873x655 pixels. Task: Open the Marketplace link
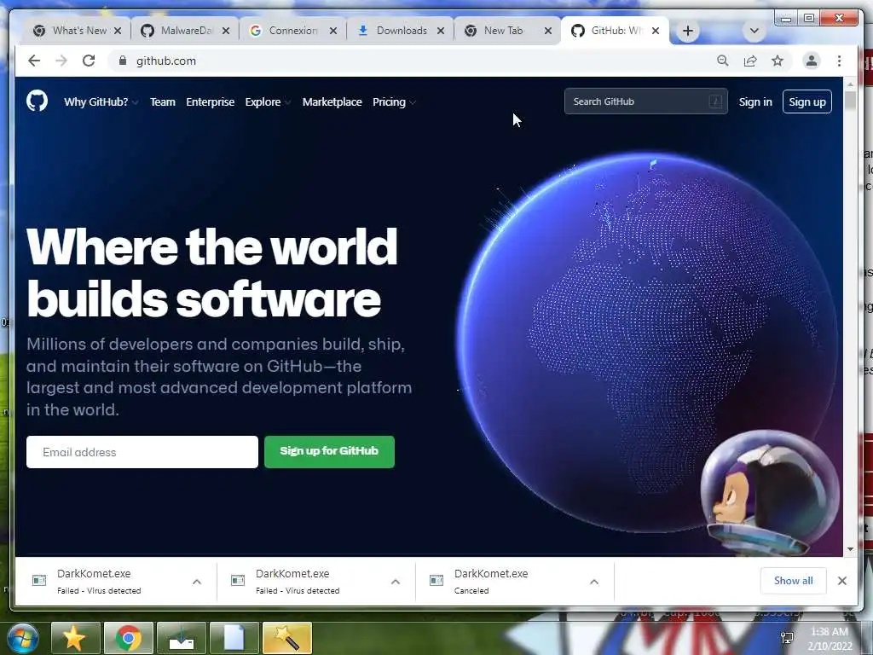[x=332, y=102]
